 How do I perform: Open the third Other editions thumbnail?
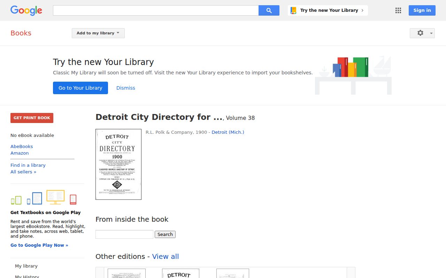point(233,273)
